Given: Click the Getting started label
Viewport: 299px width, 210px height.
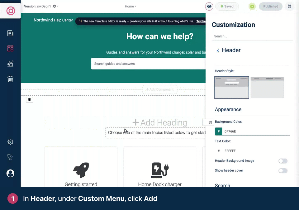Looking at the screenshot, I should [81, 184].
